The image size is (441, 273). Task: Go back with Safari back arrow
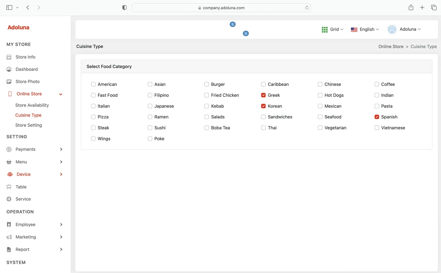28,8
